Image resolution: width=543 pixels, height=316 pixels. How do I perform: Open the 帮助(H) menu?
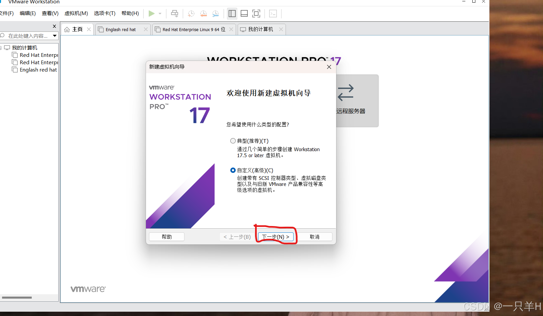130,13
